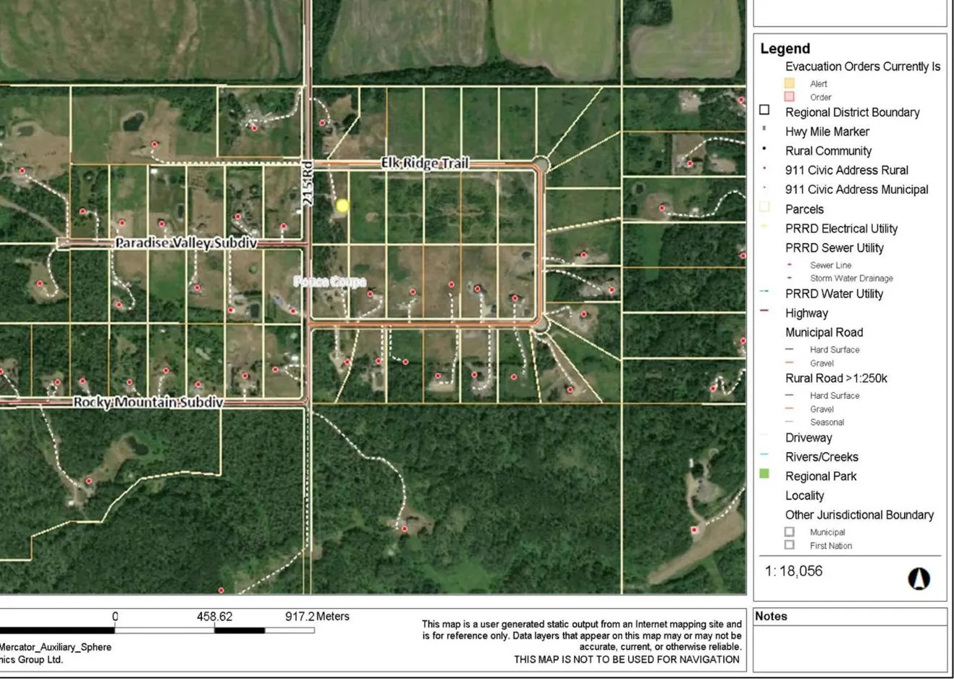Click the First Nation boundary square symbol
Viewport: 954px width, 679px height.
[x=789, y=544]
